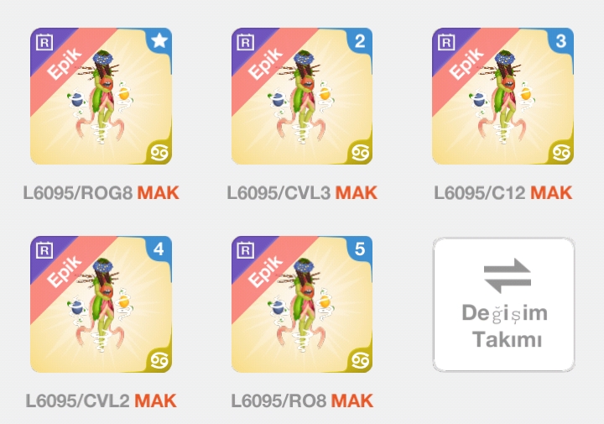The height and width of the screenshot is (424, 604).
Task: Click the number 5 badge on fifth card
Action: [x=360, y=249]
